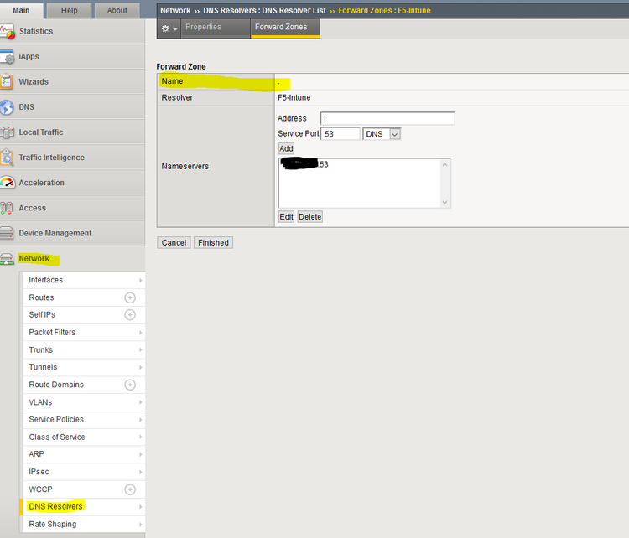Open Route Domains submenu item
The width and height of the screenshot is (629, 538).
56,385
